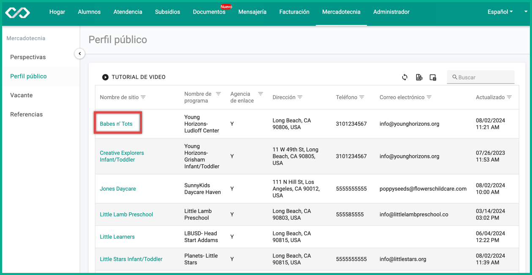The width and height of the screenshot is (532, 275).
Task: Play the video tutorial icon
Action: 105,77
